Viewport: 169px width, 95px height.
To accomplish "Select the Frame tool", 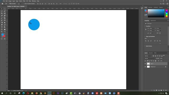I will [5, 13].
